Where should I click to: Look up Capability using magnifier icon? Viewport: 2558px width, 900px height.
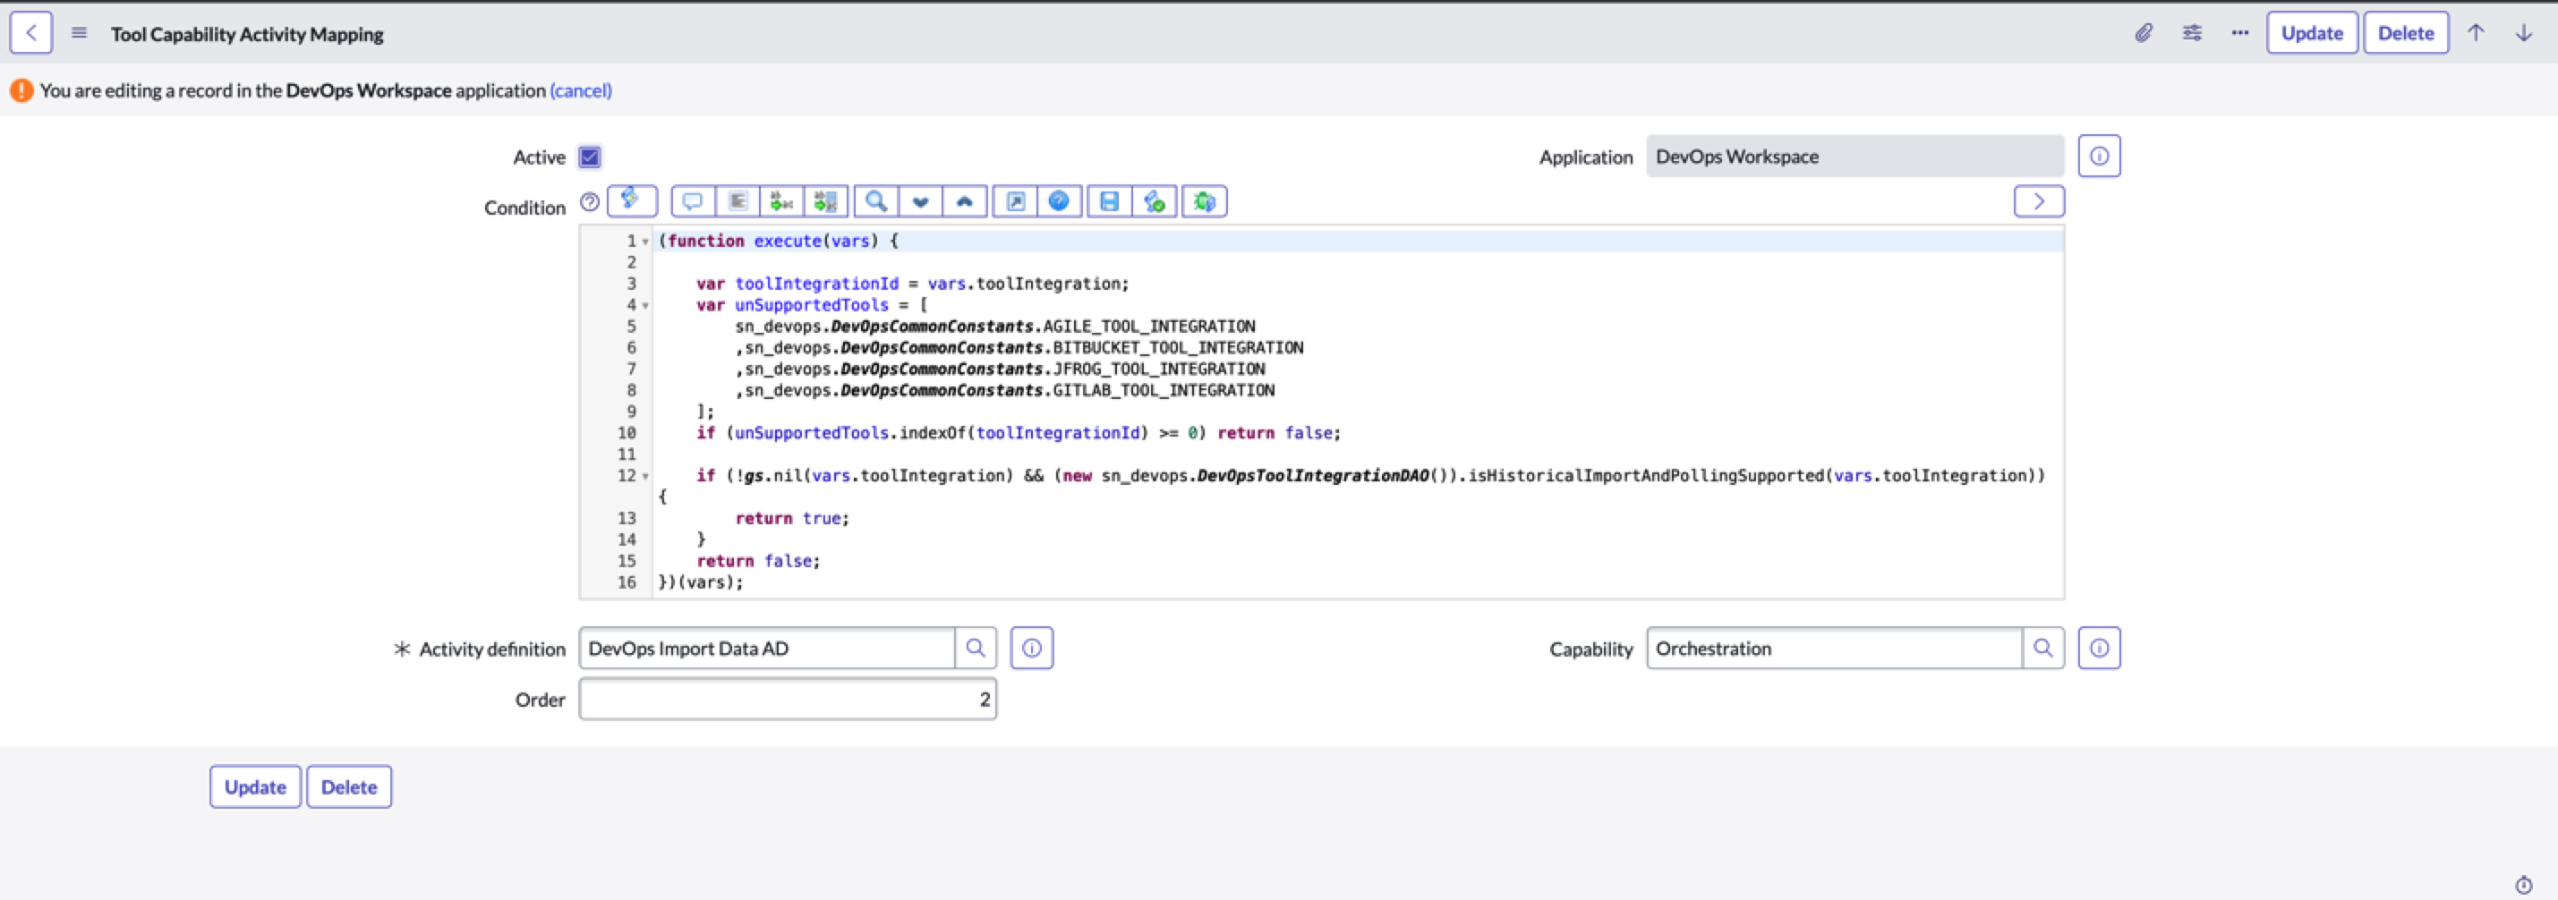pos(2042,648)
